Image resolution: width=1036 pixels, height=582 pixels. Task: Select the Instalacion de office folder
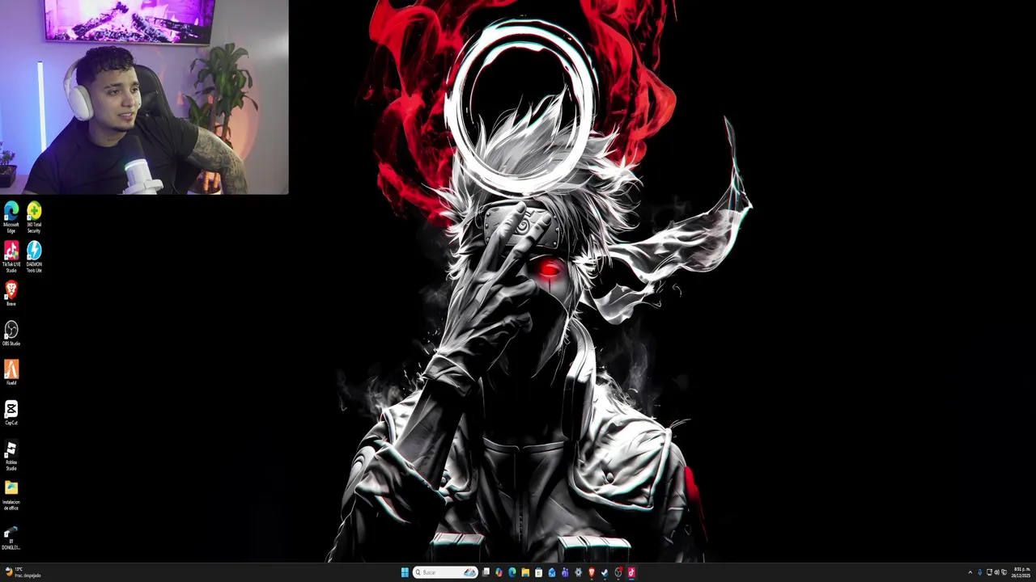click(x=11, y=496)
